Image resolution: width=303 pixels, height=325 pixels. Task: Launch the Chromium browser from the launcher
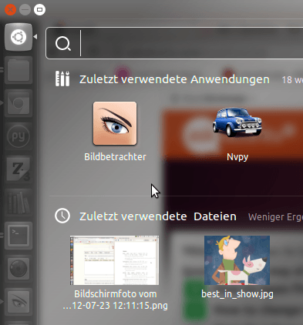[x=19, y=103]
